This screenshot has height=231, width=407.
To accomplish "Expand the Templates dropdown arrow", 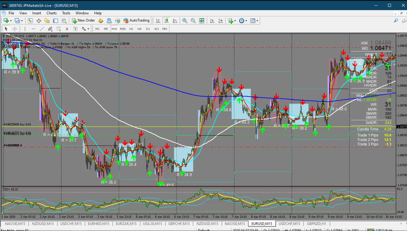I will 257,21.
